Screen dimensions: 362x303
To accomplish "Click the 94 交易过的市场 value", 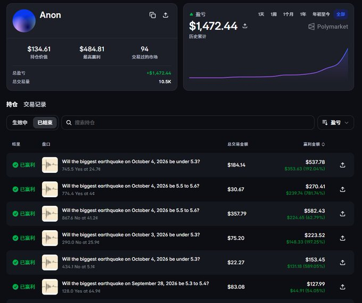I will (144, 49).
